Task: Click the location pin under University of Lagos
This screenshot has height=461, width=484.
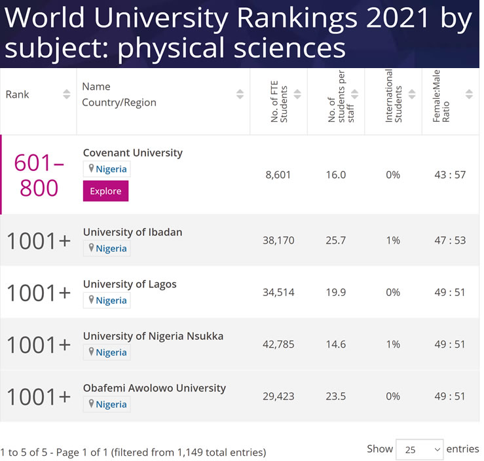Action: click(x=91, y=300)
